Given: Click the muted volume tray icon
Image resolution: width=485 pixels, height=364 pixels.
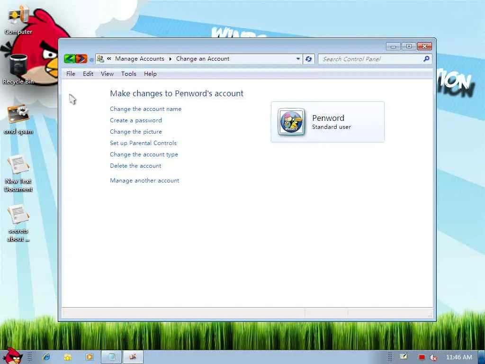Looking at the screenshot, I should (433, 357).
